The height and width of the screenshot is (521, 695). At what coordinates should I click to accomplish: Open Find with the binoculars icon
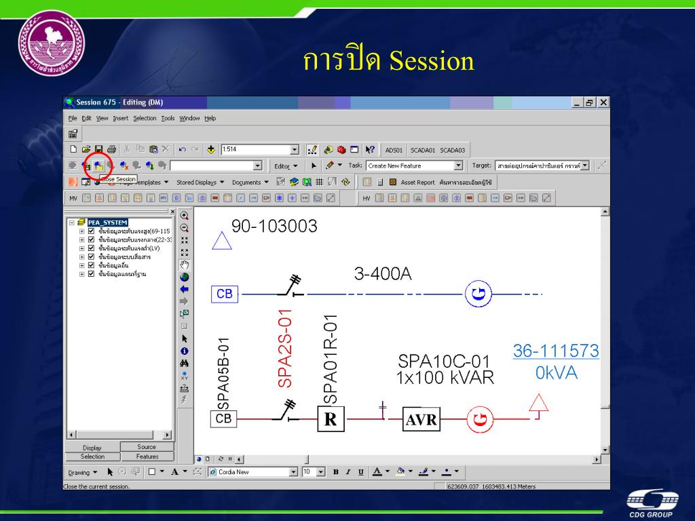pyautogui.click(x=185, y=364)
